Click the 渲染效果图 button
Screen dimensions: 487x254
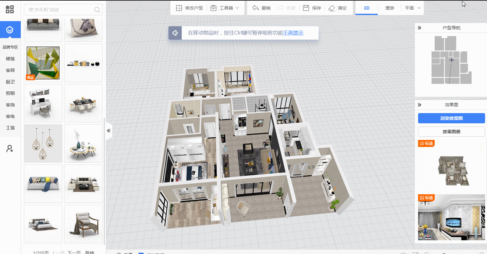tap(451, 118)
